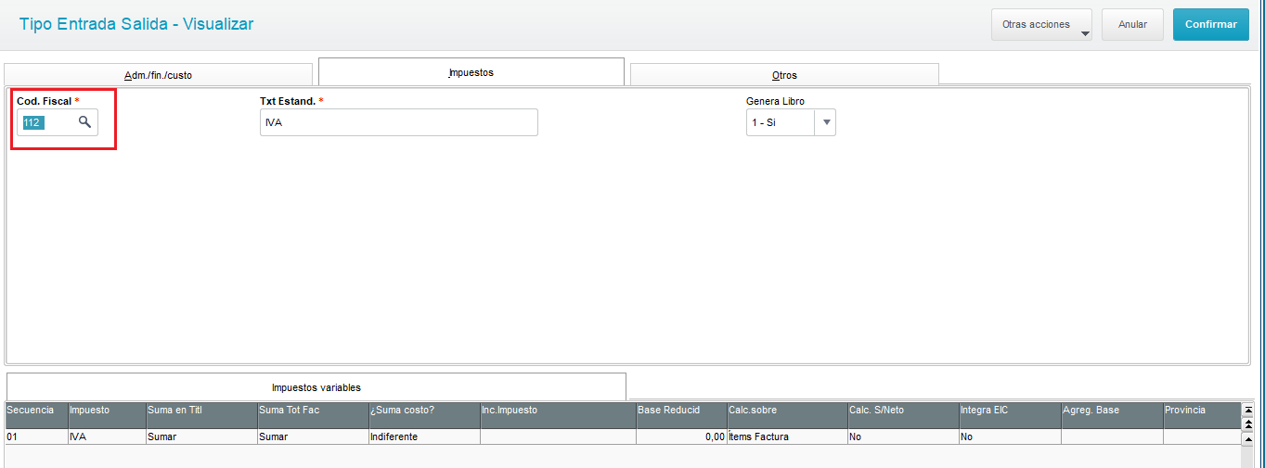This screenshot has height=468, width=1265.
Task: Select the 01 sequence cell
Action: click(x=36, y=436)
